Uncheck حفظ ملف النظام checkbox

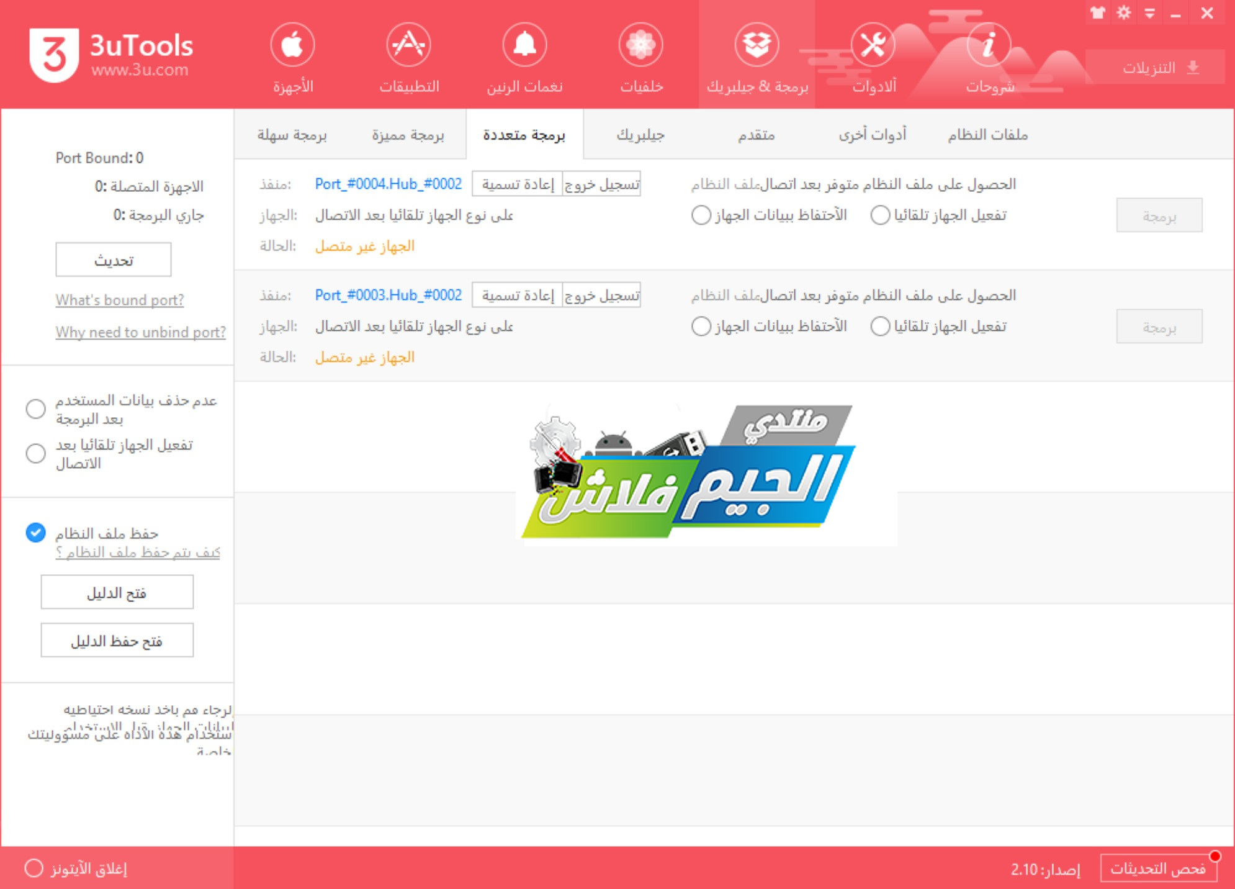(35, 533)
